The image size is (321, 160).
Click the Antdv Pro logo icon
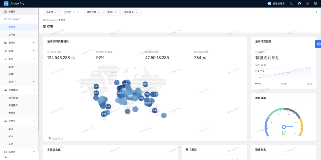tap(6, 4)
